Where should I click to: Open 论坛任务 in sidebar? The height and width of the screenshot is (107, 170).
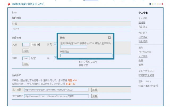143,56
